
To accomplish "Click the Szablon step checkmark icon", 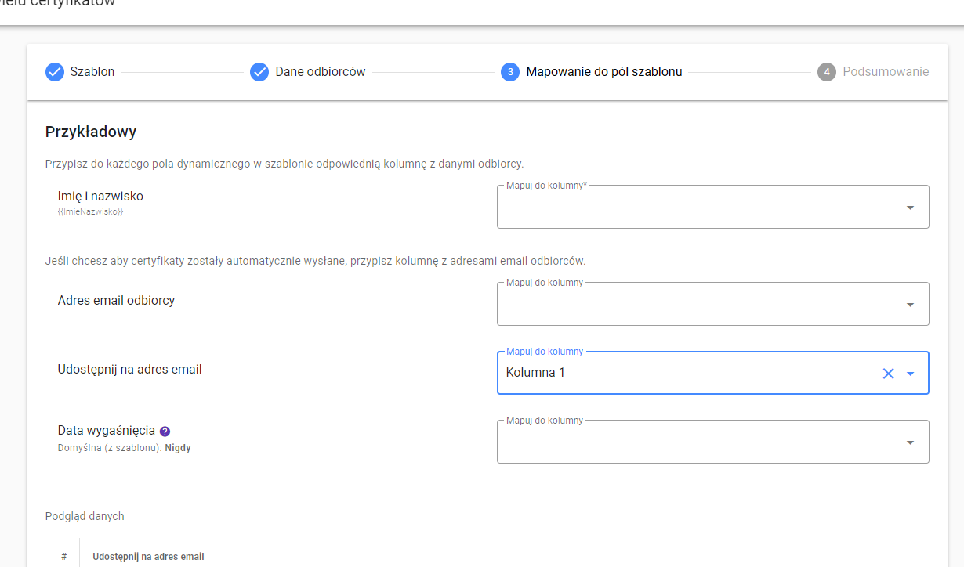I will (x=55, y=72).
